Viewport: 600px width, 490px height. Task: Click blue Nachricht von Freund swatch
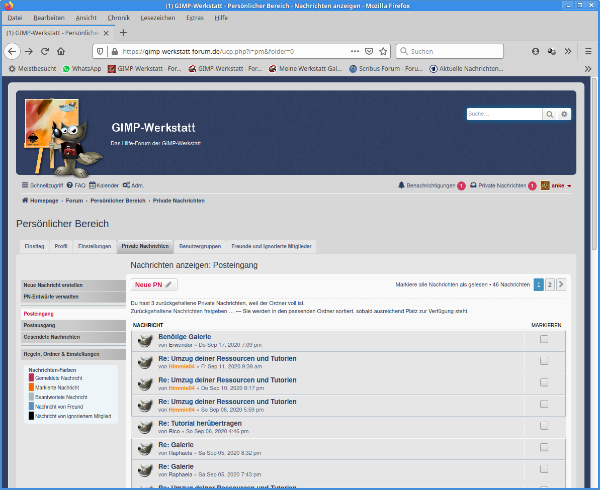(x=31, y=407)
